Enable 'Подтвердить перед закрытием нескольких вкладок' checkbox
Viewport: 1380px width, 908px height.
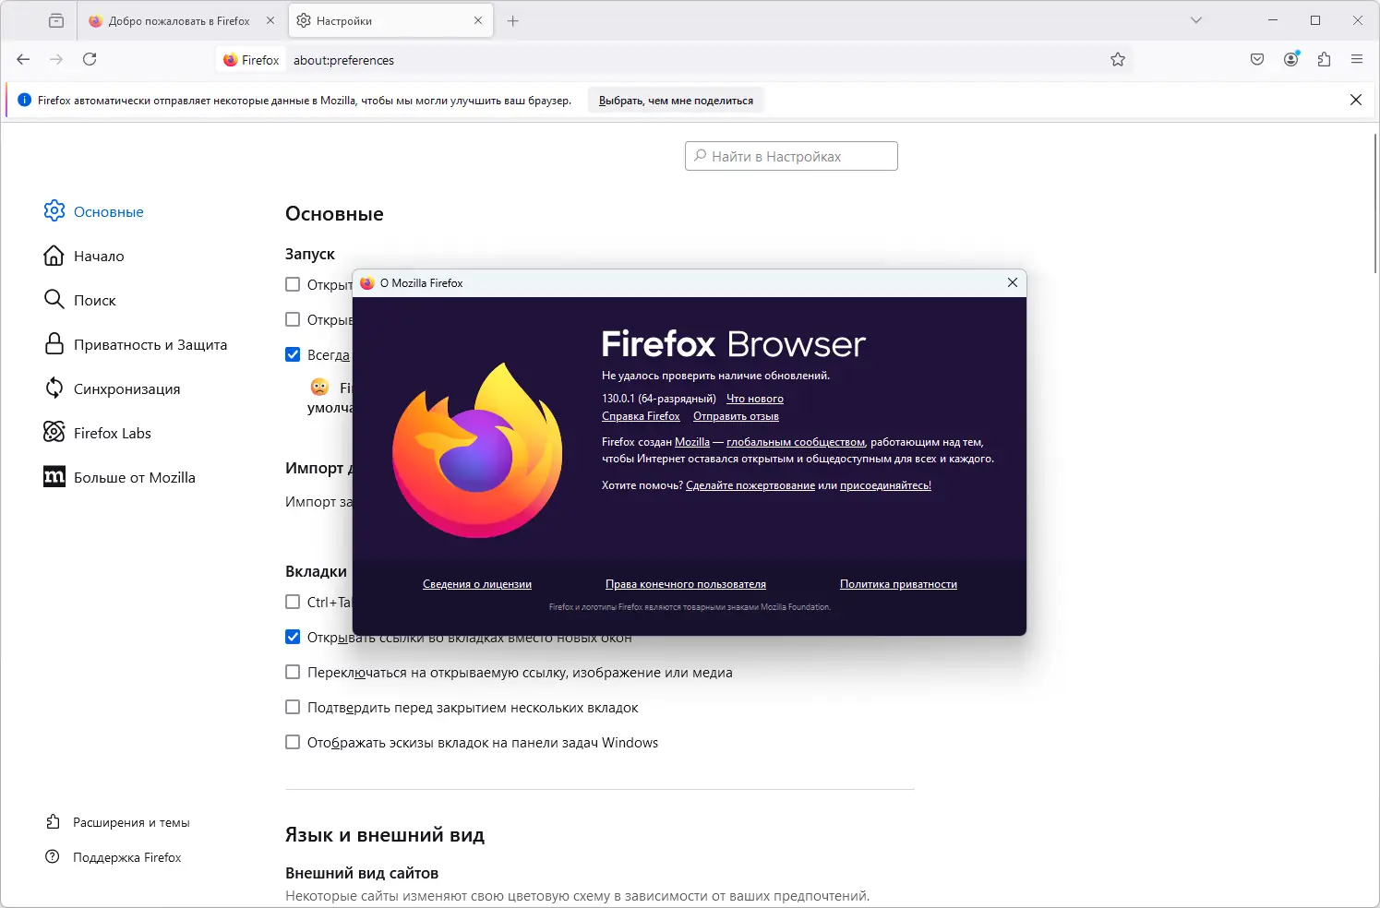coord(293,708)
